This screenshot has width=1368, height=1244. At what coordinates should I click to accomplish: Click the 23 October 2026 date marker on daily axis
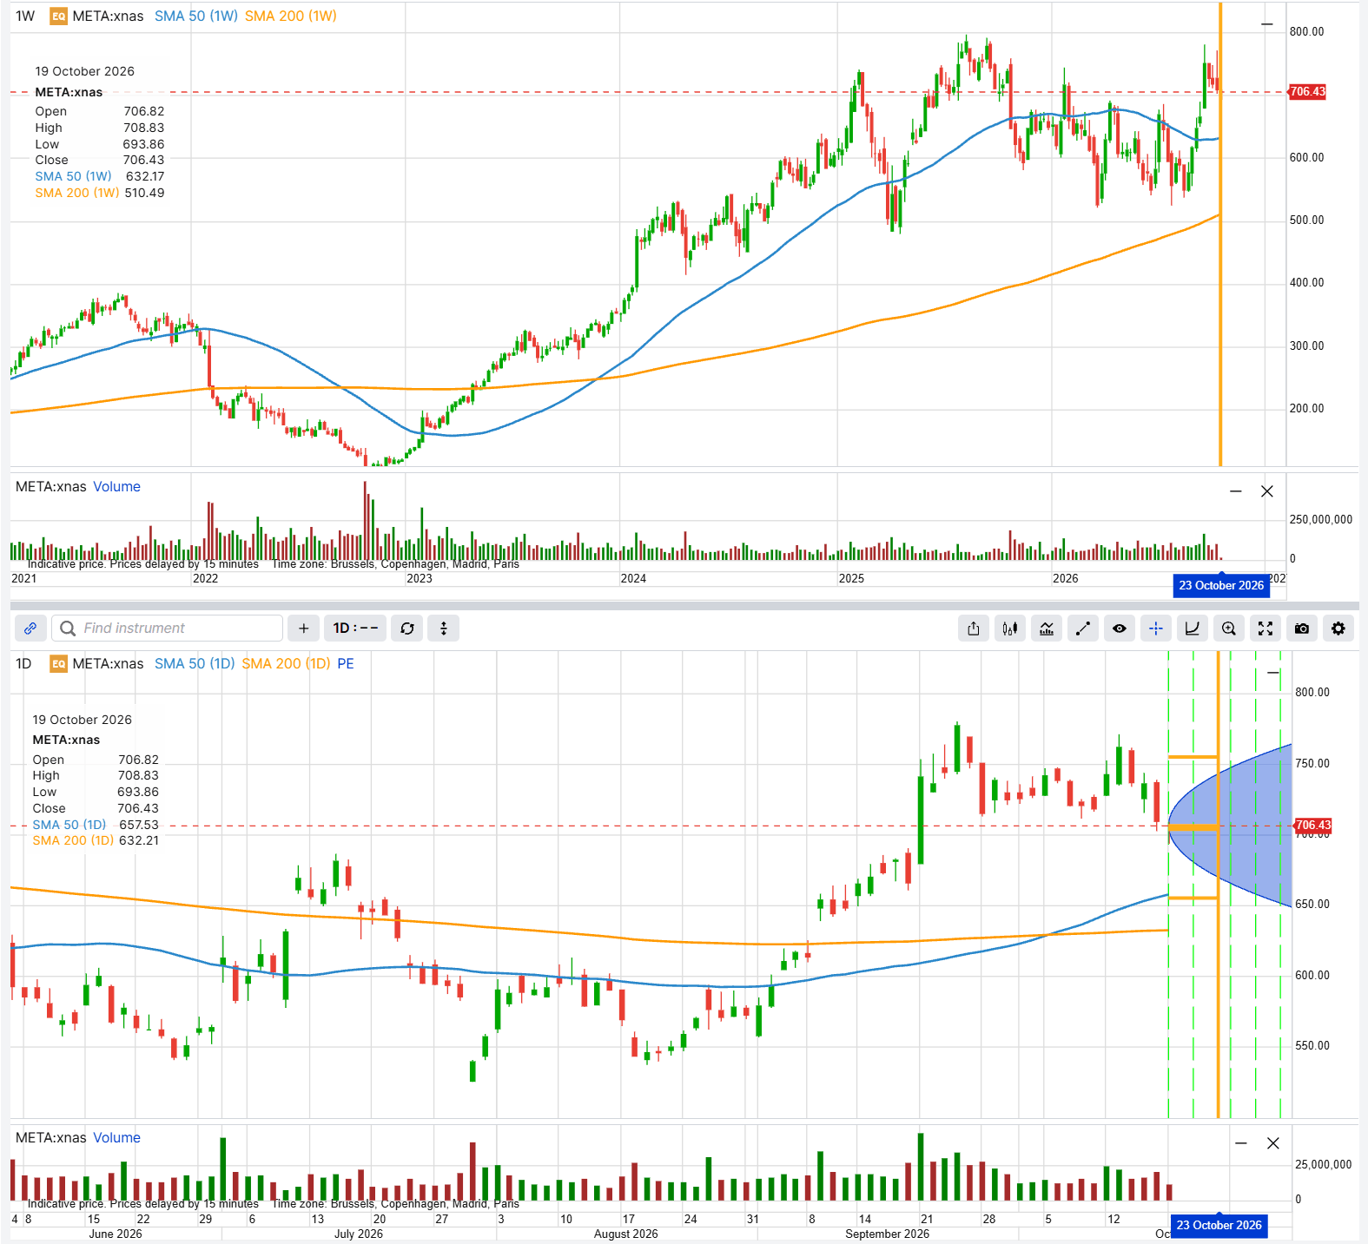point(1219,1225)
